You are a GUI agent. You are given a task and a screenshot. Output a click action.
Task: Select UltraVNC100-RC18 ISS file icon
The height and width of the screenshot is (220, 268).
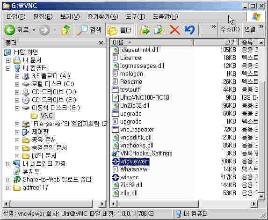[x=116, y=97]
